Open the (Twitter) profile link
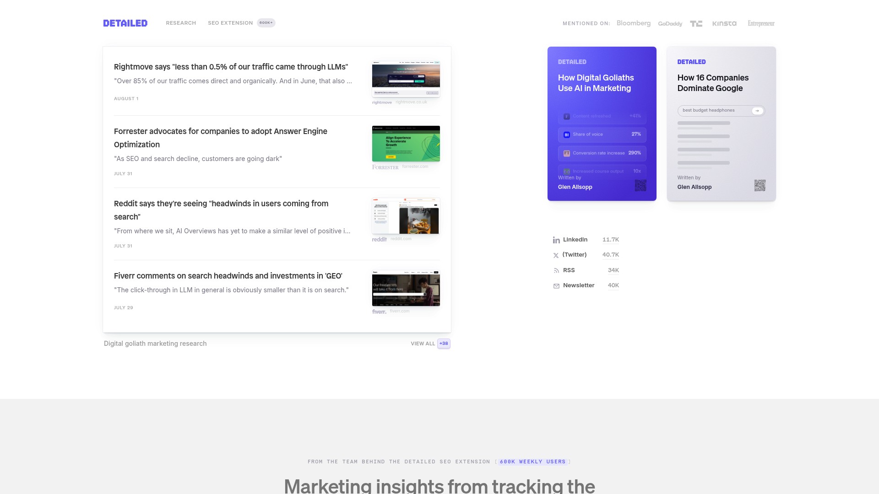 tap(575, 255)
